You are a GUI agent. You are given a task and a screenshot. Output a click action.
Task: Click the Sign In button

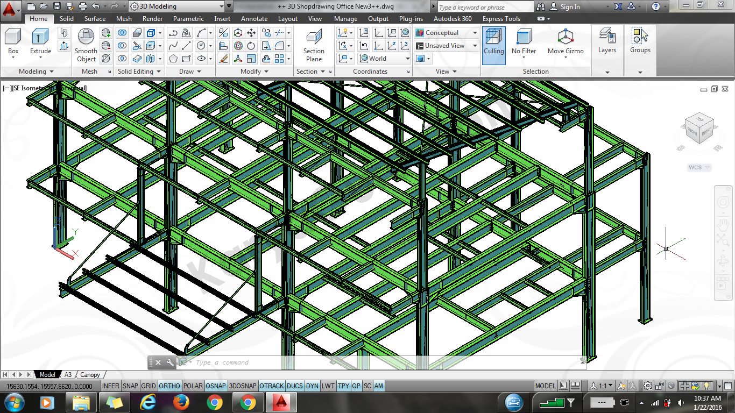pyautogui.click(x=570, y=7)
